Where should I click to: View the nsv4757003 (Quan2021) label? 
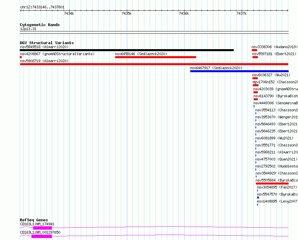pyautogui.click(x=276, y=159)
